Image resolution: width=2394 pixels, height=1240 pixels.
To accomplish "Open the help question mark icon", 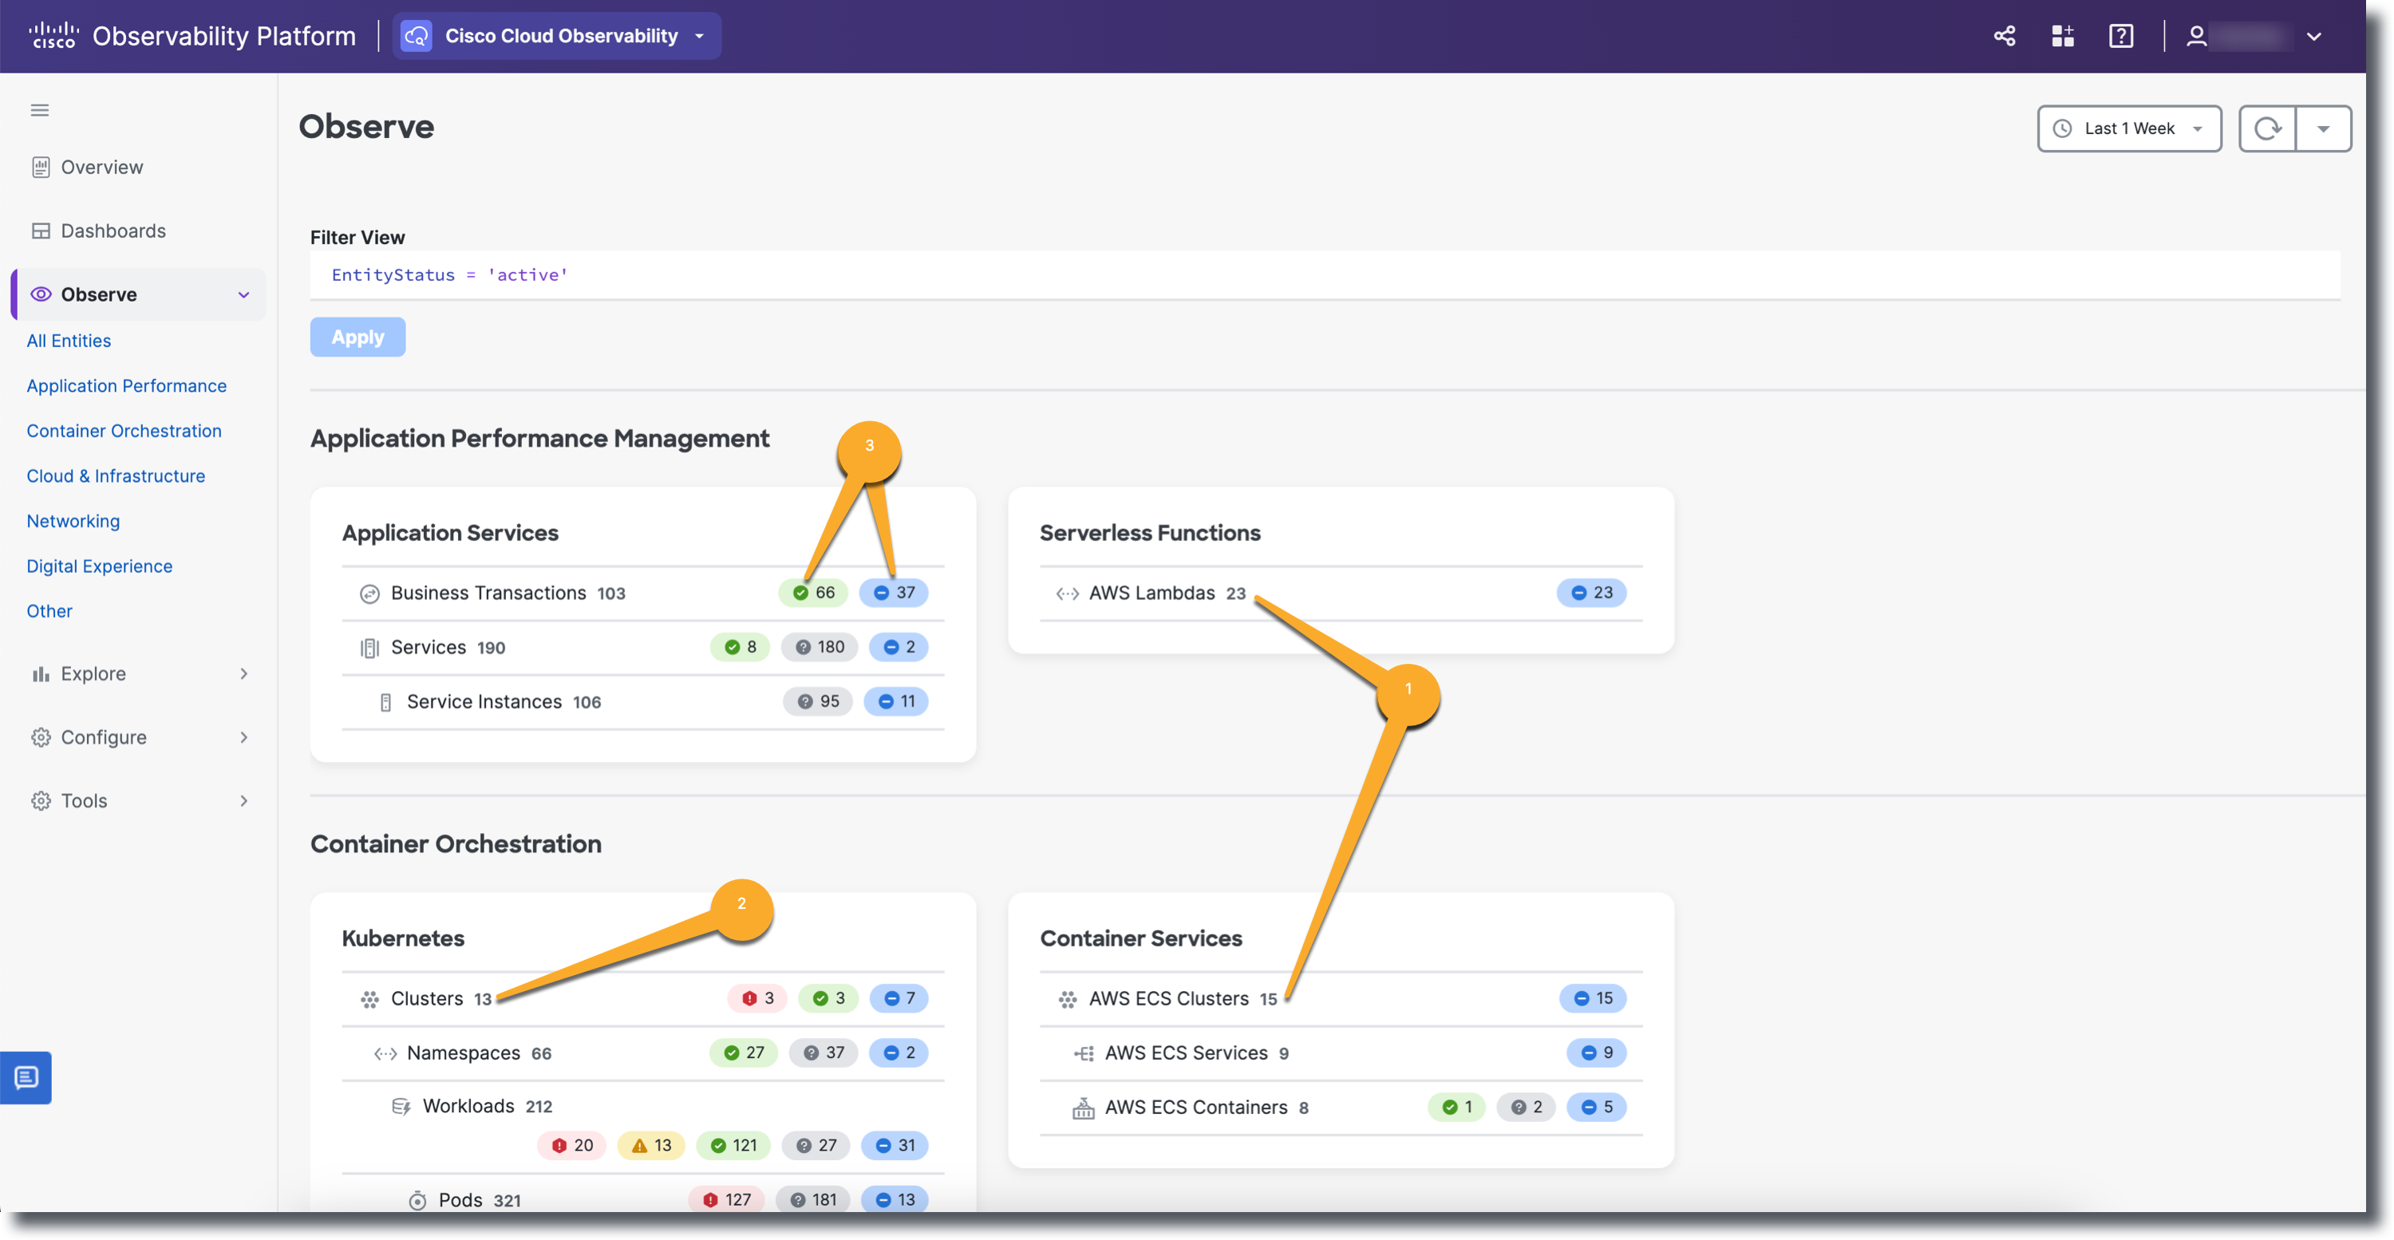I will (x=2121, y=36).
